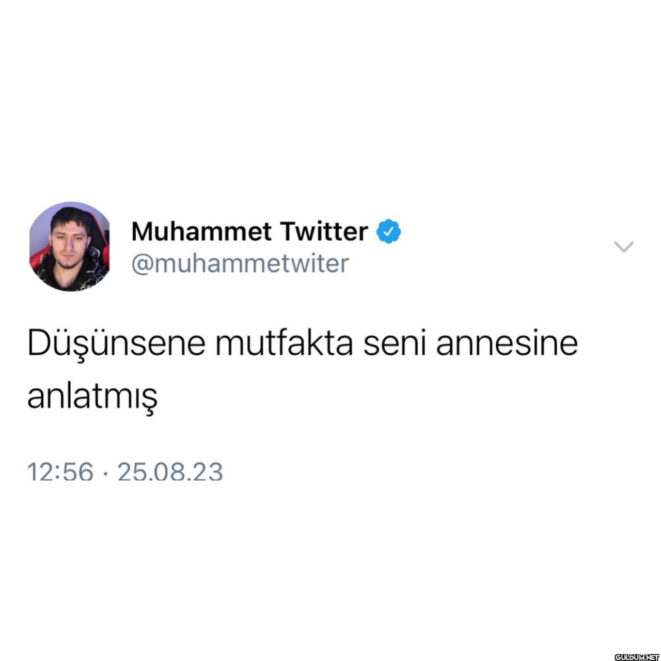Click the word "annesine" in the tweet
Image resolution: width=661 pixels, height=661 pixels.
click(507, 344)
